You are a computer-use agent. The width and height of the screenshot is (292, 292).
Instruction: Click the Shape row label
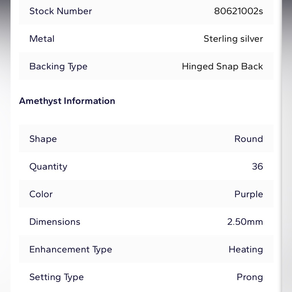[43, 139]
